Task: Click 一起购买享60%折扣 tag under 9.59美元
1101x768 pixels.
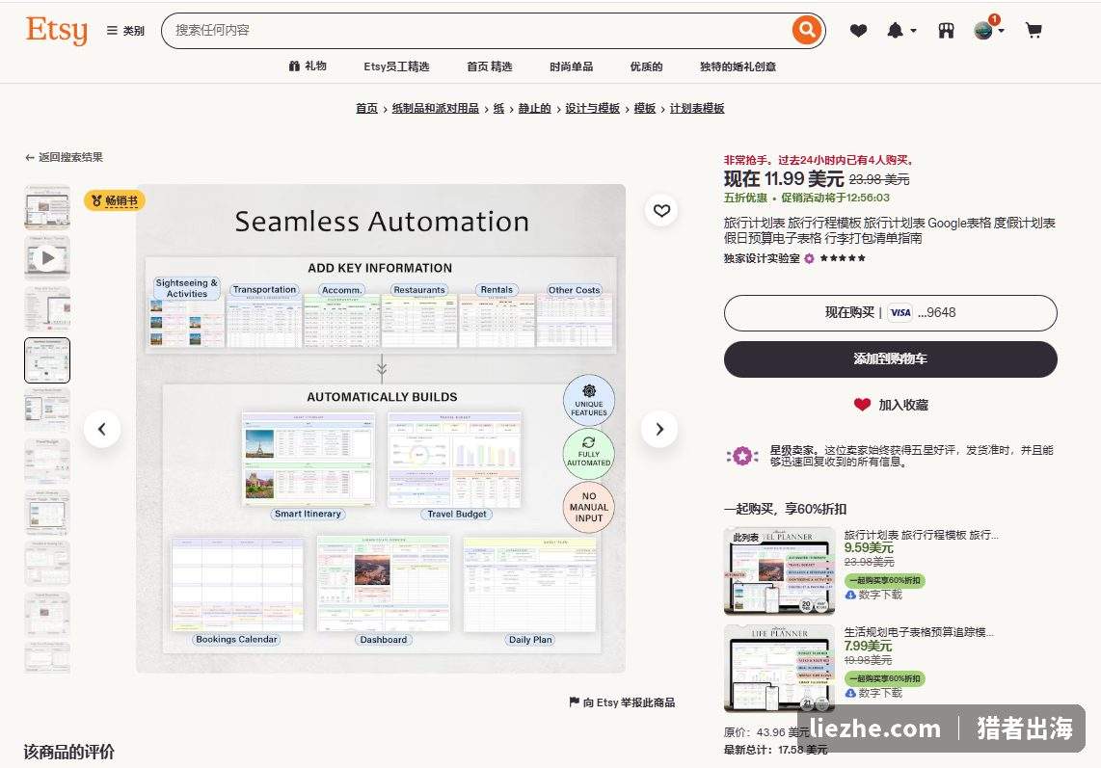Action: pyautogui.click(x=884, y=580)
